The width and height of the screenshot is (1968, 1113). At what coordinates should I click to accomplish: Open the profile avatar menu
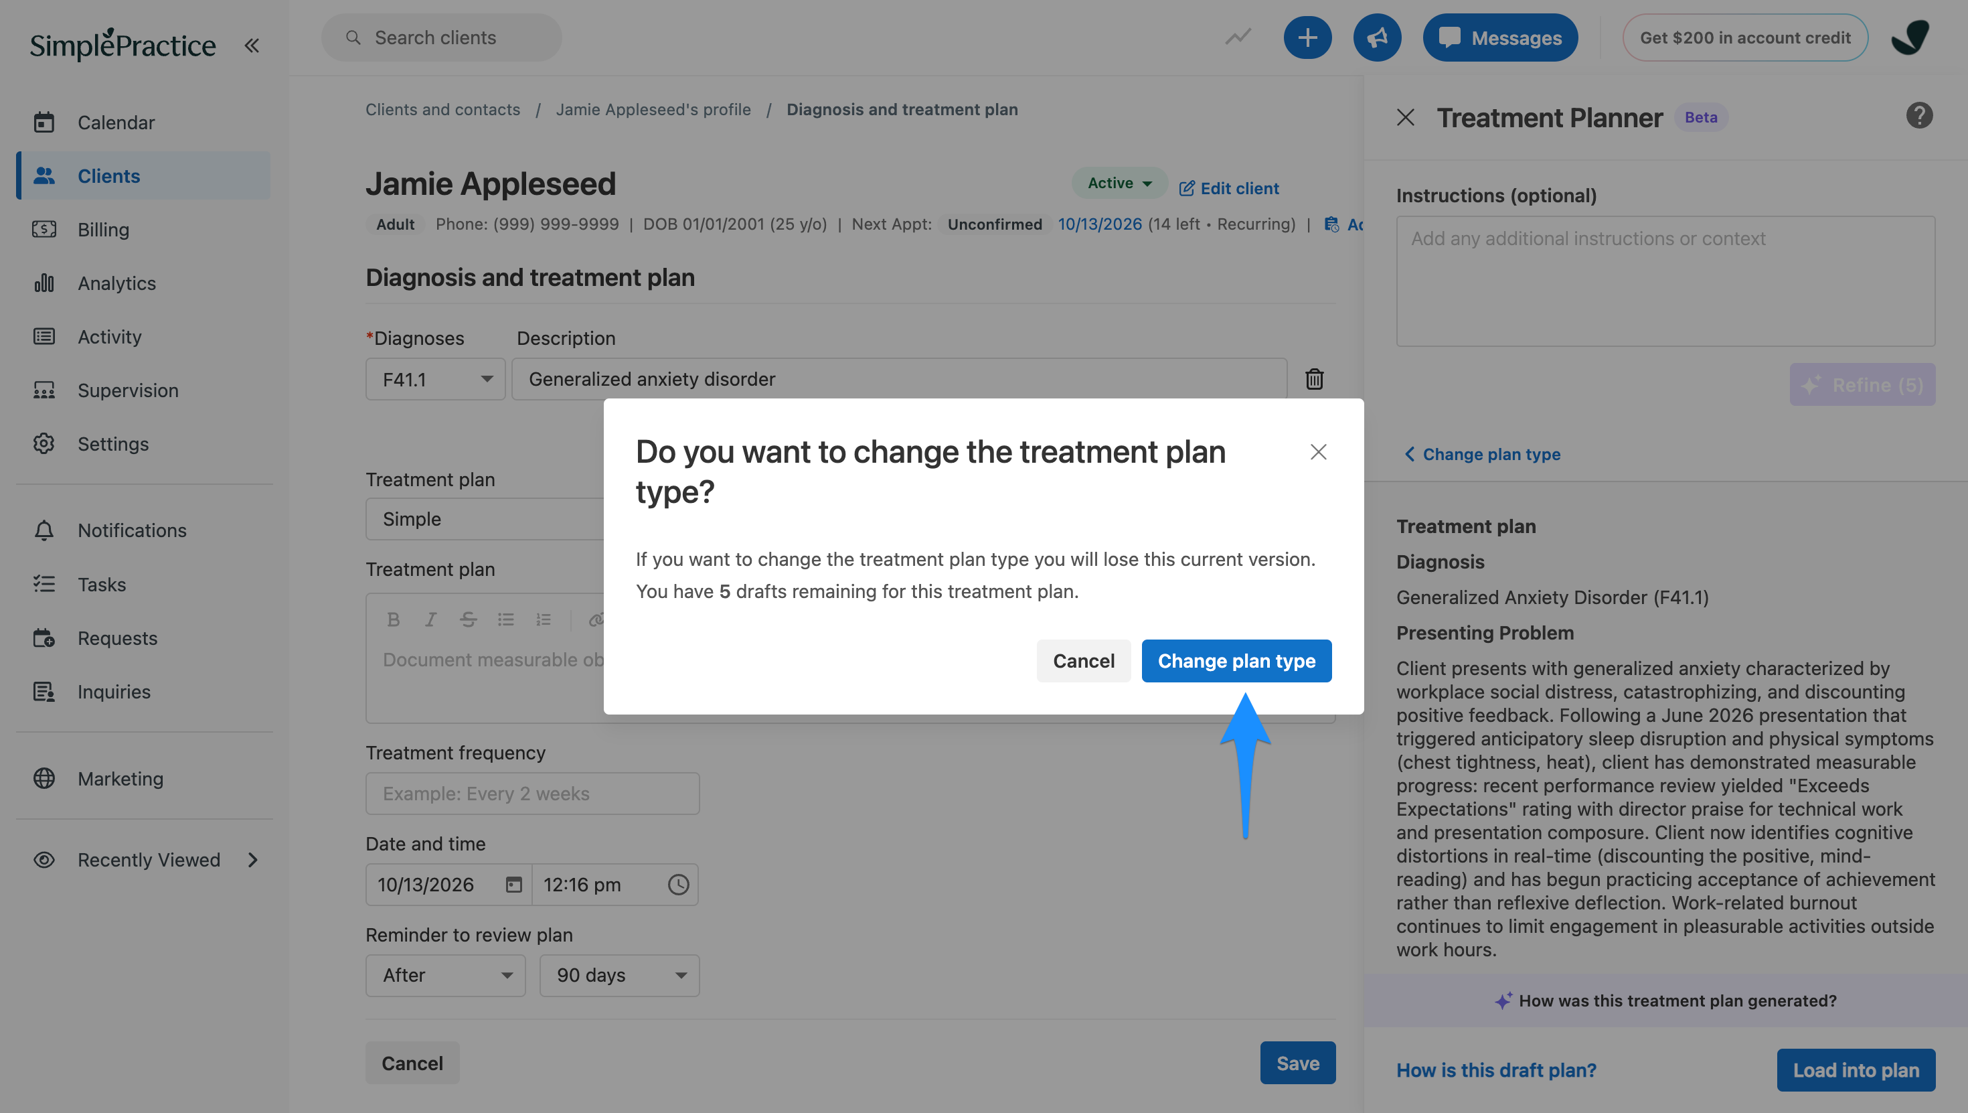coord(1910,38)
